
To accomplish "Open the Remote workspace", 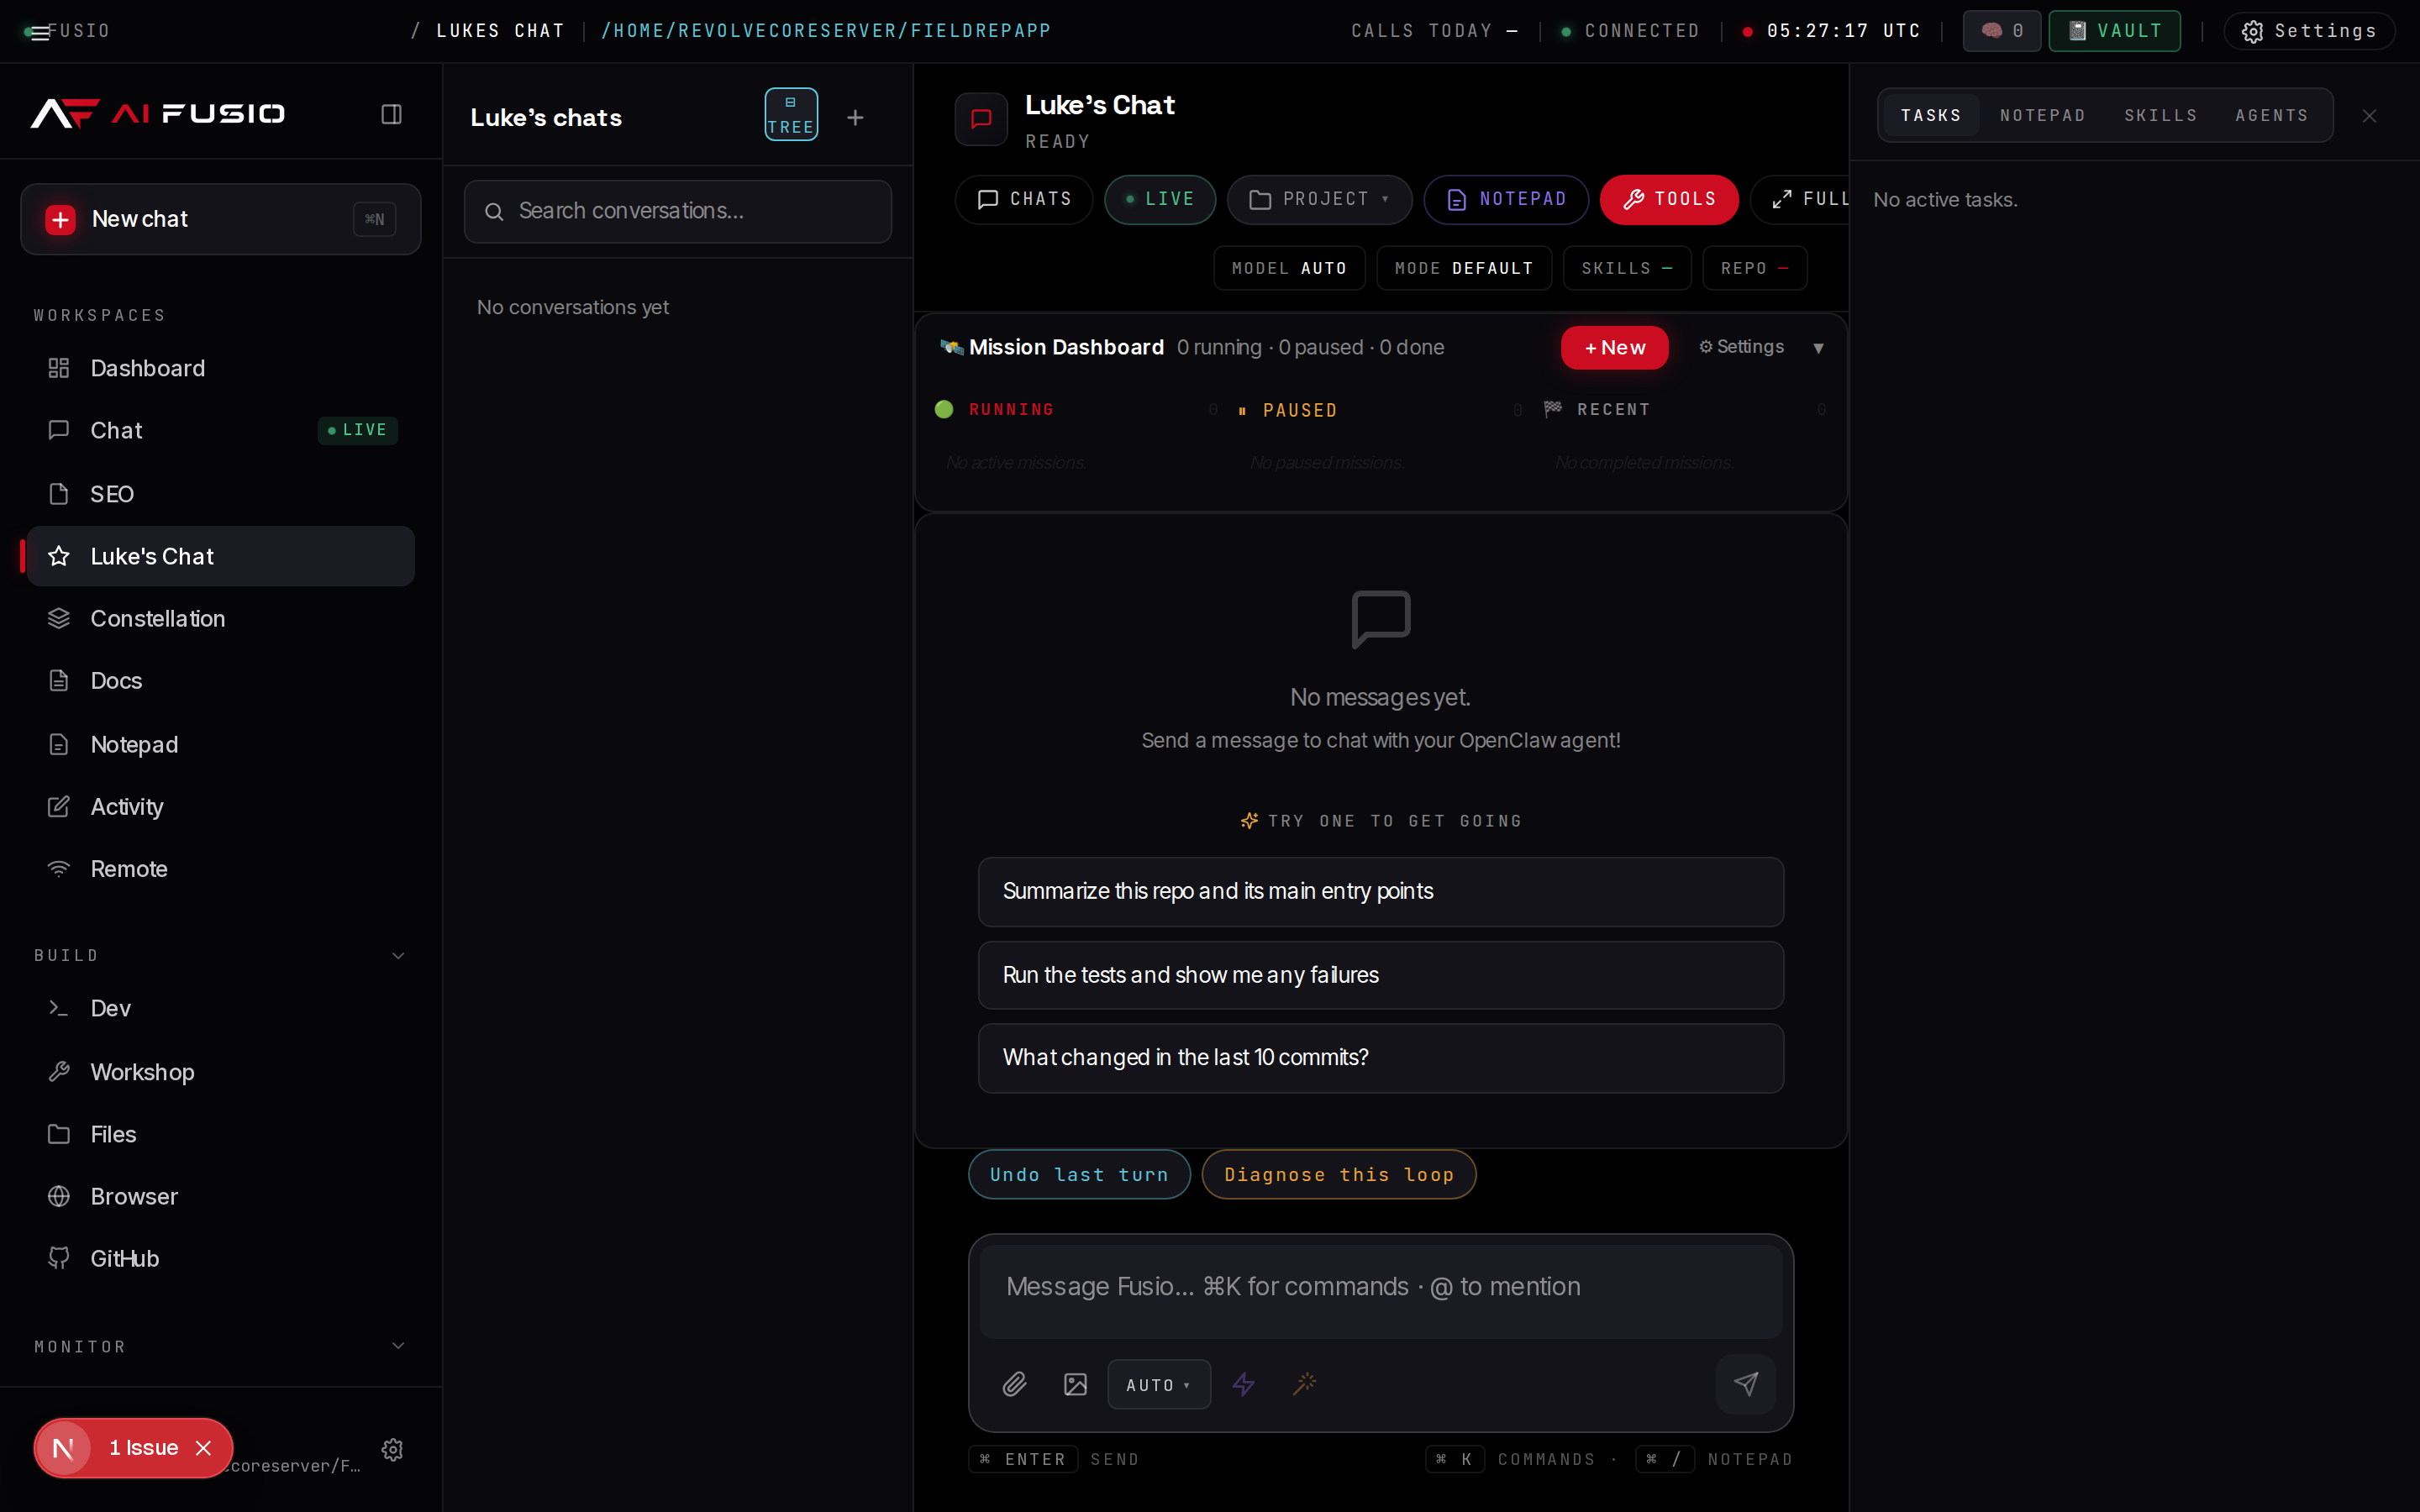I will tap(220, 869).
